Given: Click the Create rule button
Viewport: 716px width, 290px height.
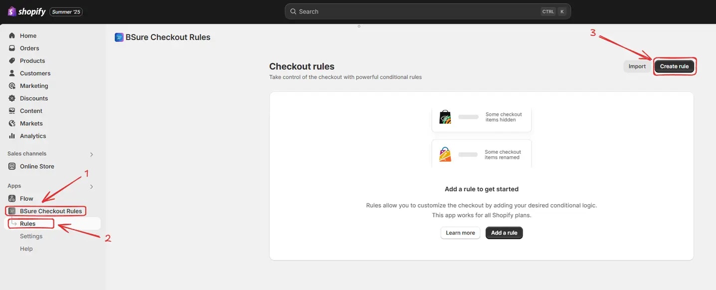Looking at the screenshot, I should [674, 66].
